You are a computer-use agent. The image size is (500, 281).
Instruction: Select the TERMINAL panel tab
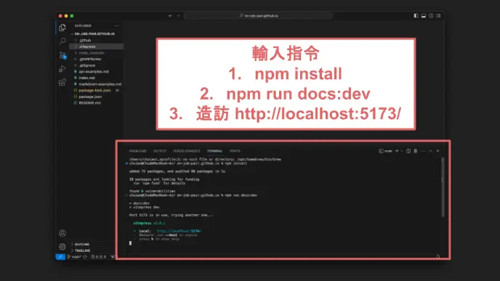[214, 151]
